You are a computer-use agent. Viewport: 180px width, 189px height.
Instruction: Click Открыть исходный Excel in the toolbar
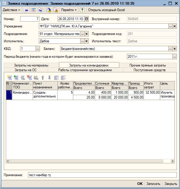106,10
